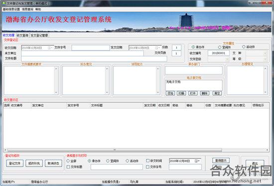274x186 pixels.
Task: Click the 删除 electronic document button
Action: click(205, 93)
